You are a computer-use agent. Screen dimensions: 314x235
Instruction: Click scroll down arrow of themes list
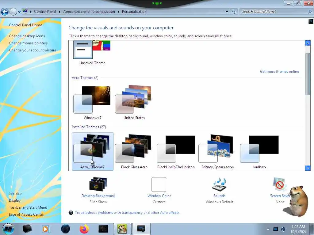pos(308,168)
